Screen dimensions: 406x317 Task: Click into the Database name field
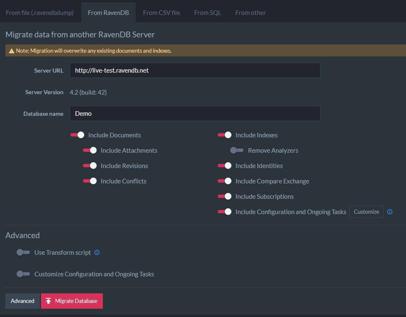[x=195, y=113]
